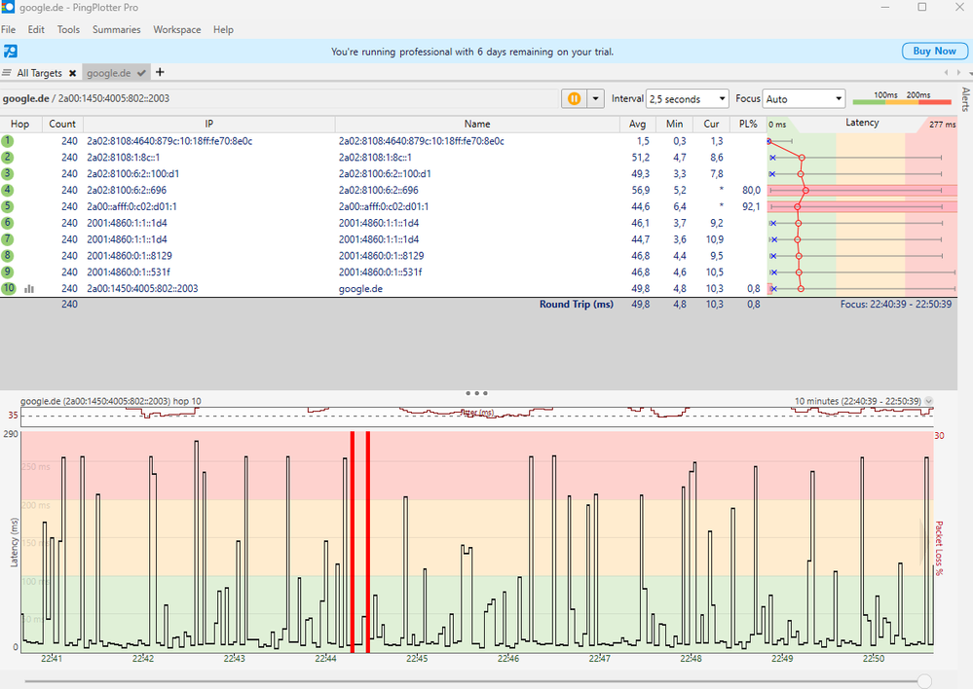
Task: Click the hop 4 green circle icon
Action: point(8,190)
